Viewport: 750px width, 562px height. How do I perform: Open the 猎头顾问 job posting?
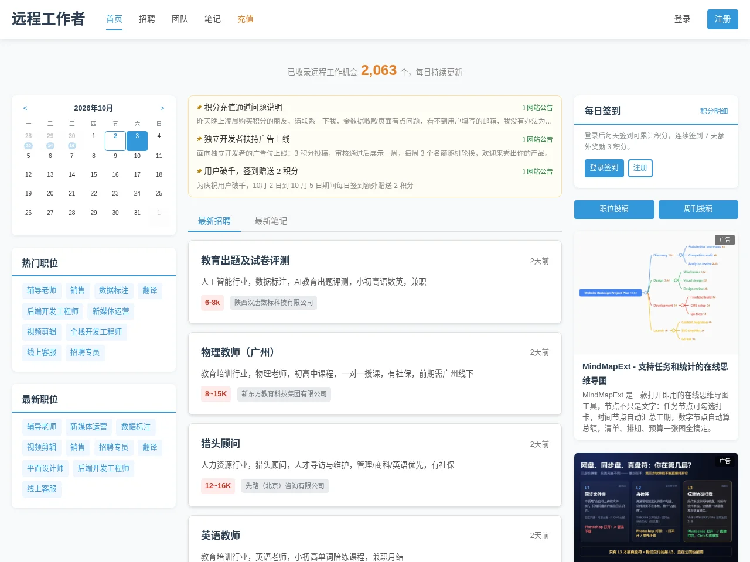coord(220,444)
